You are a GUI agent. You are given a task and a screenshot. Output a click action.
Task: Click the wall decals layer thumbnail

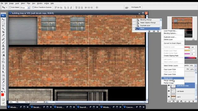(x=173, y=91)
